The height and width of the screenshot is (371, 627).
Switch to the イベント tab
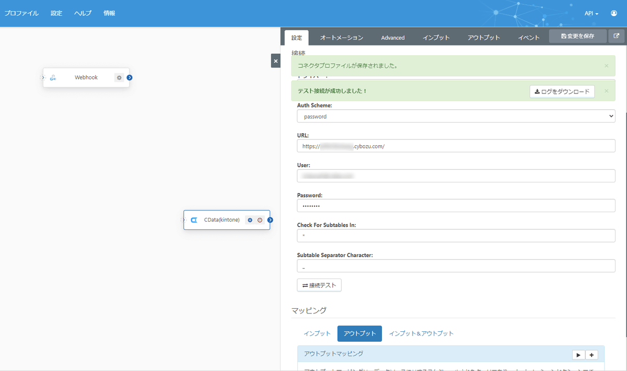coord(529,38)
